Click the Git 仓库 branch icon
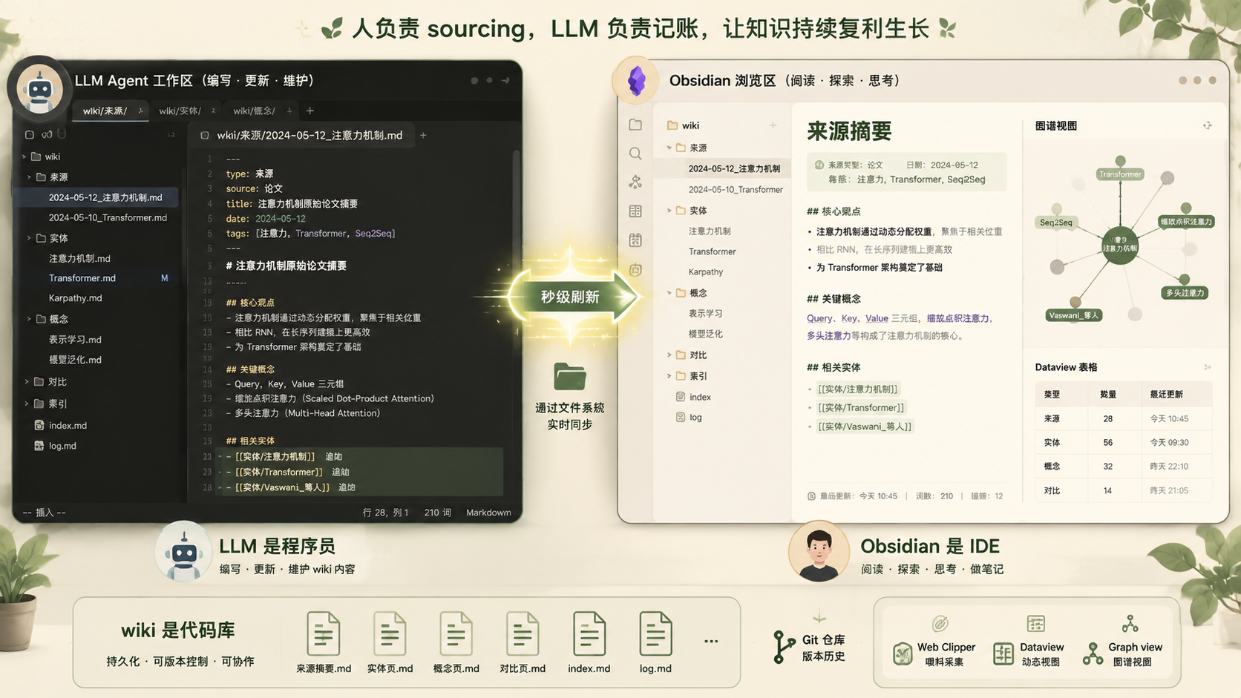The width and height of the screenshot is (1241, 698). click(782, 647)
